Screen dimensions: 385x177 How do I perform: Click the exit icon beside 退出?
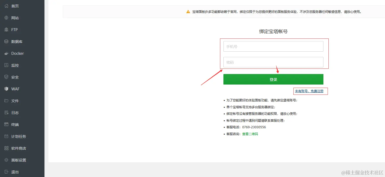click(x=7, y=172)
